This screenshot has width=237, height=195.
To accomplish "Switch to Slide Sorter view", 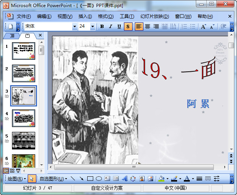I will coord(12,171).
